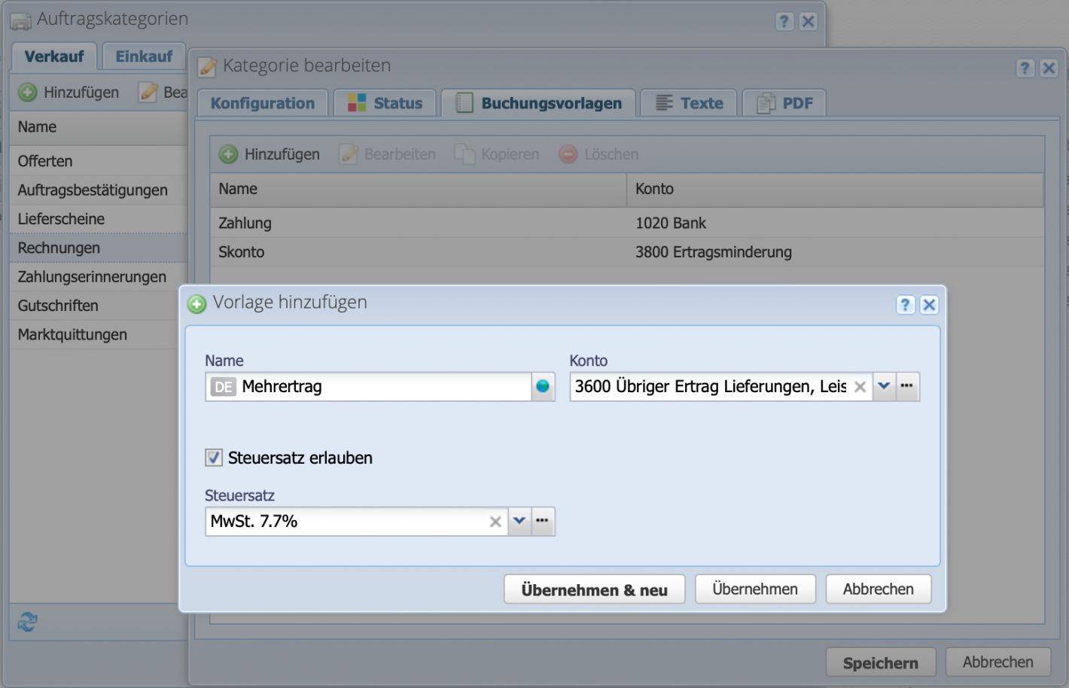Open the Konto browse ellipsis icon
Image resolution: width=1069 pixels, height=688 pixels.
(x=908, y=386)
